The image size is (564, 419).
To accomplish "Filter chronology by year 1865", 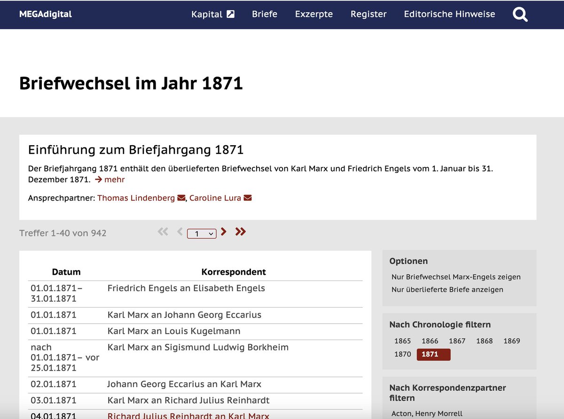I will click(x=402, y=341).
